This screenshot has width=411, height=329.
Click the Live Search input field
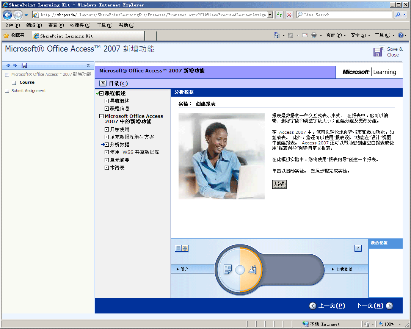[x=344, y=15]
